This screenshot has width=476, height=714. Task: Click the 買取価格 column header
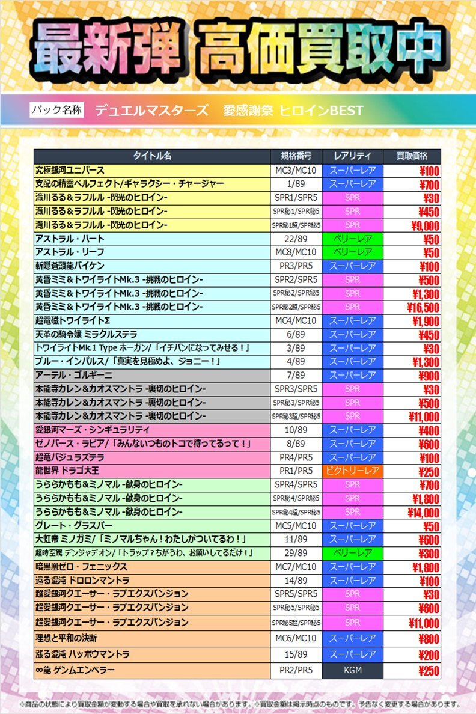[412, 156]
